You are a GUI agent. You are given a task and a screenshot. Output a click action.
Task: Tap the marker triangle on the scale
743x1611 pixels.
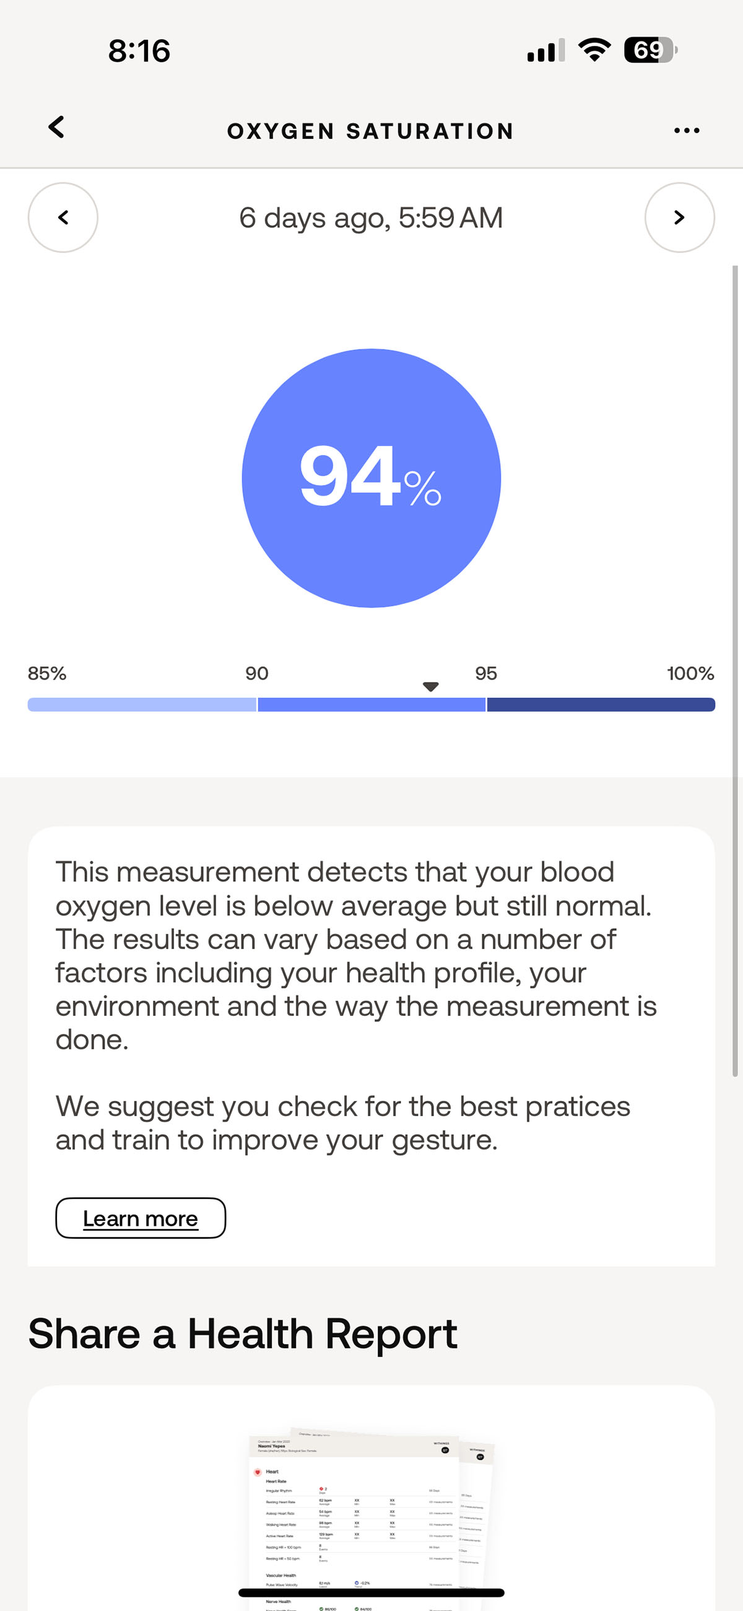[430, 687]
